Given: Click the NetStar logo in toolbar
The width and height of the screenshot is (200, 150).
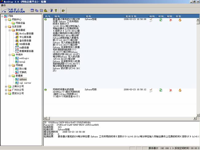Looking at the screenshot, I should tap(14, 10).
